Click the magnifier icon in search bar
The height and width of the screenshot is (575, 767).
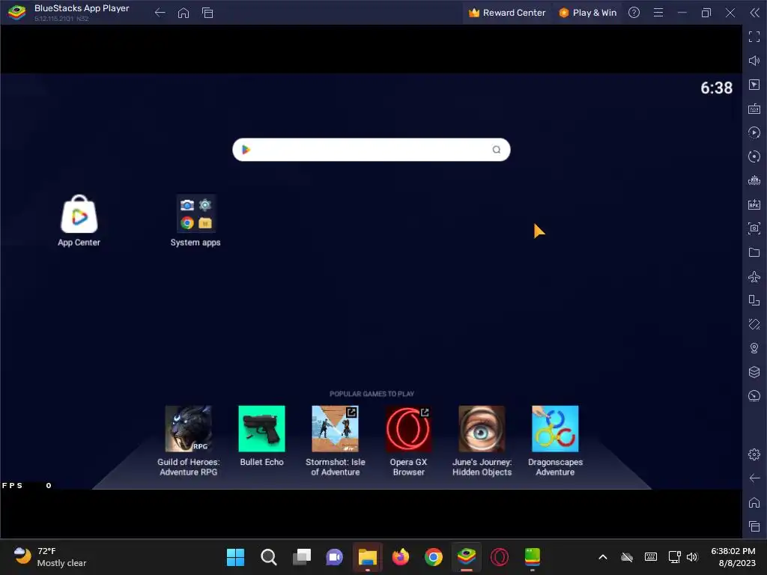(496, 150)
